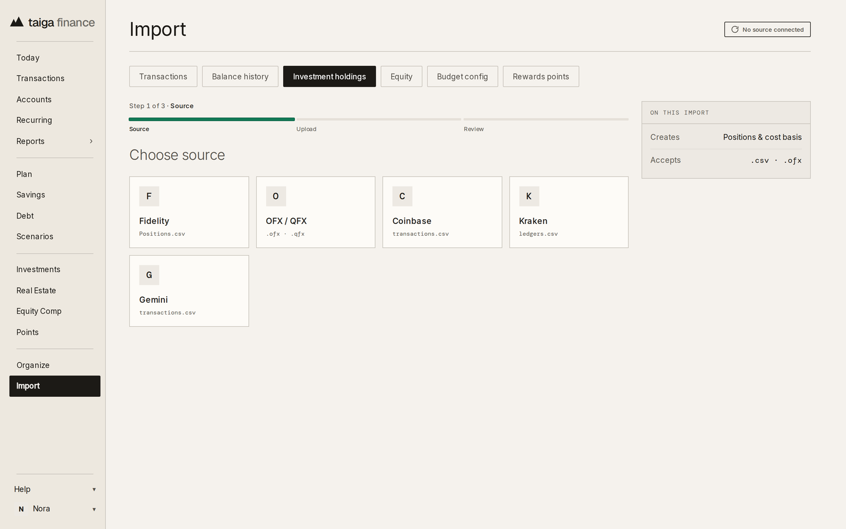
Task: Click Nora's 'N' avatar badge
Action: [21, 509]
